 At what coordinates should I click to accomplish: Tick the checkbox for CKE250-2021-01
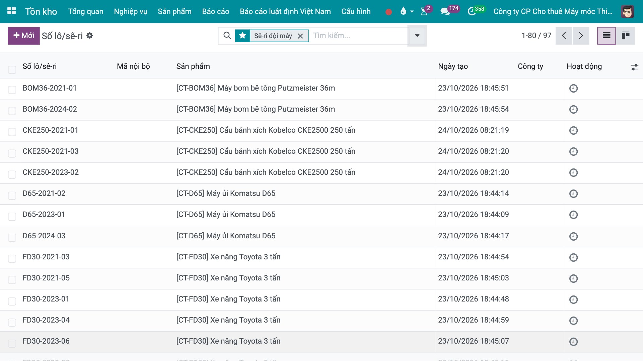[12, 132]
